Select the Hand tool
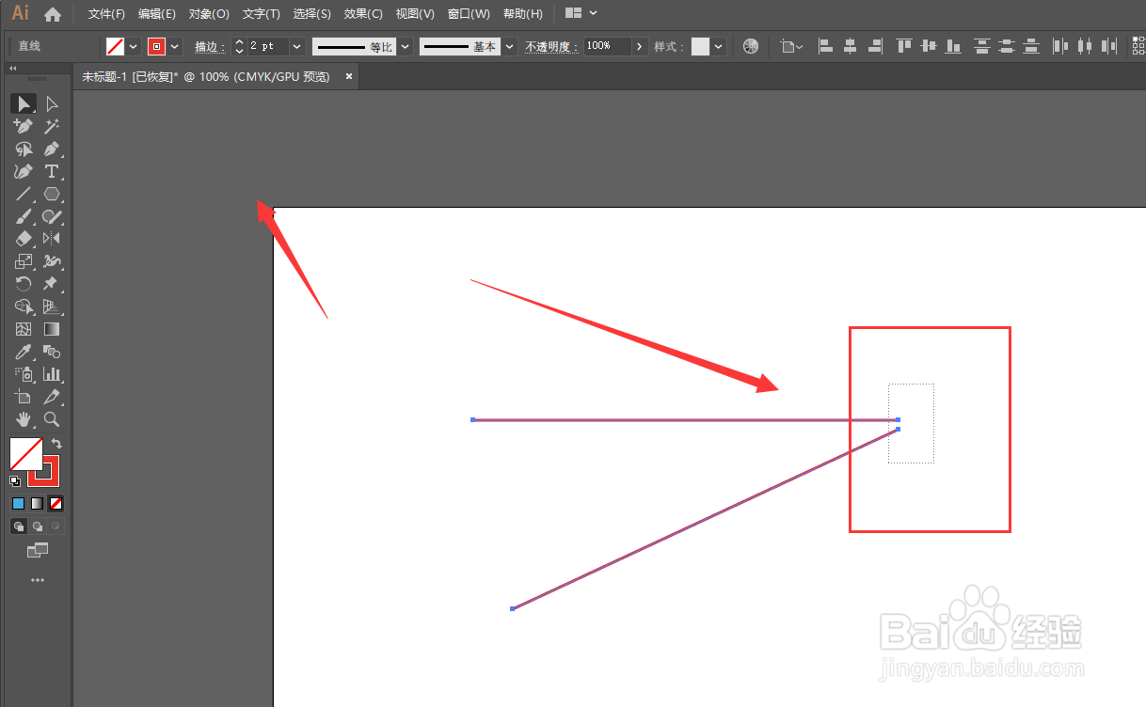Viewport: 1146px width, 707px height. [x=24, y=419]
